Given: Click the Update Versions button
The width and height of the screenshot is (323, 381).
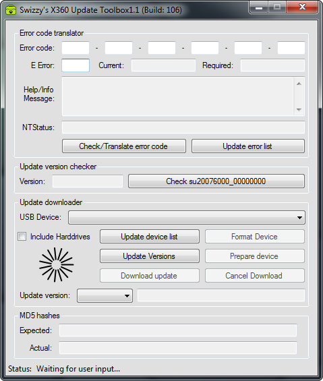Looking at the screenshot, I should 150,256.
